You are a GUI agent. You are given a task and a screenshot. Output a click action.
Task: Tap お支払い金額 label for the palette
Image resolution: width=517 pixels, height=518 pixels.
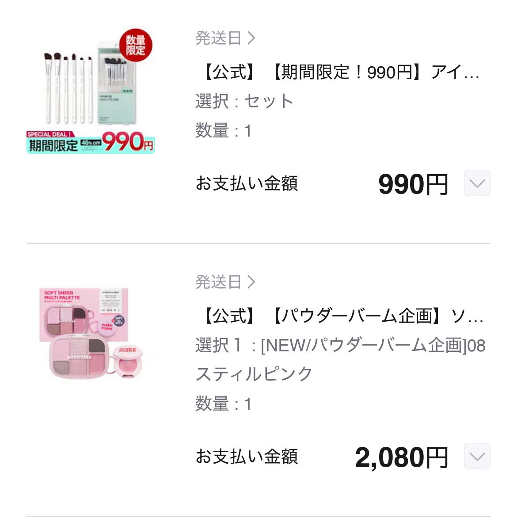click(x=247, y=457)
